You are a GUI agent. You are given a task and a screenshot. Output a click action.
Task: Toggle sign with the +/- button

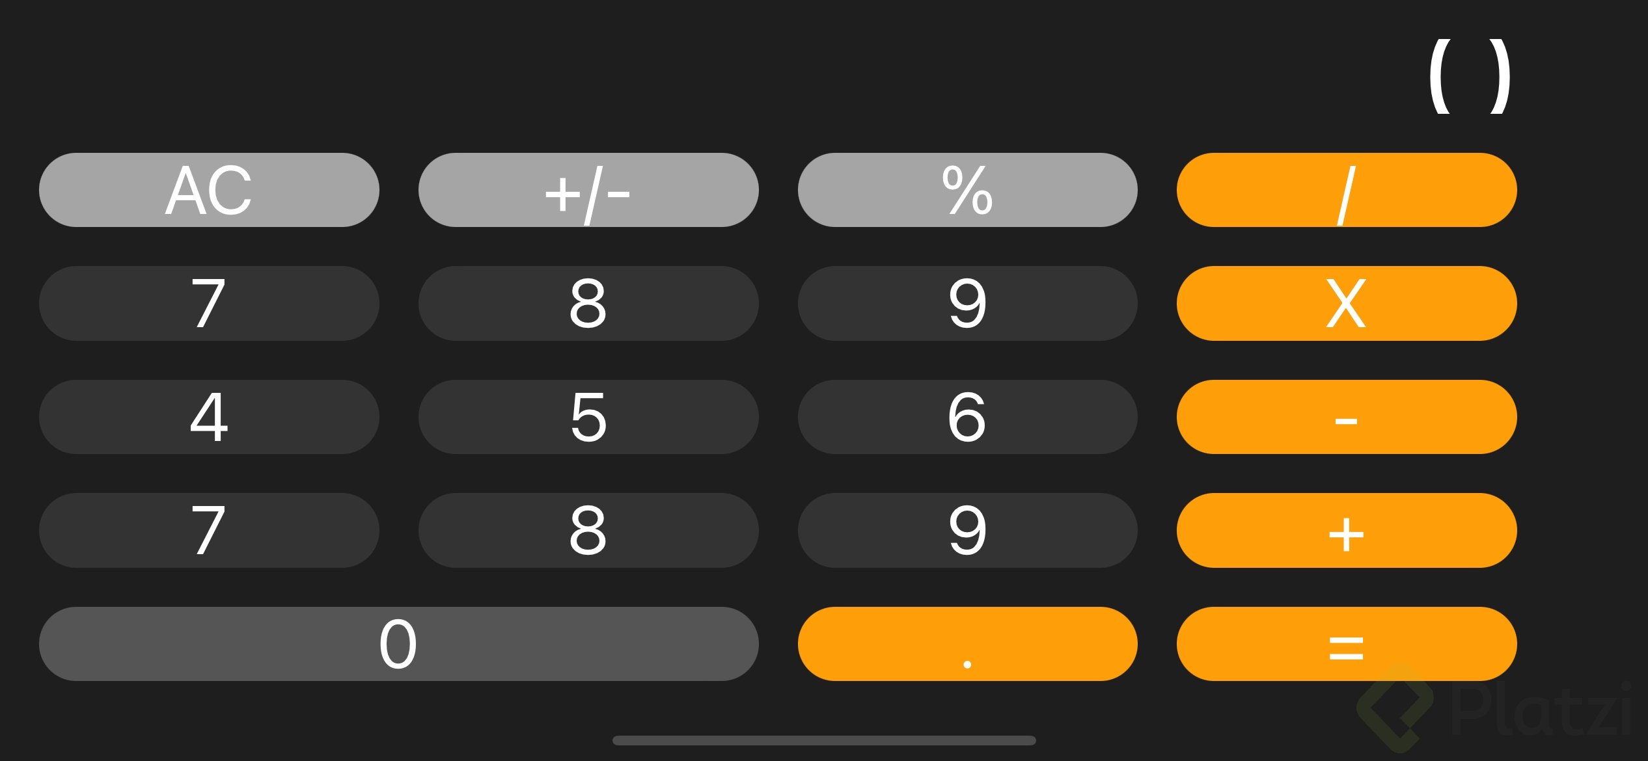coord(588,190)
